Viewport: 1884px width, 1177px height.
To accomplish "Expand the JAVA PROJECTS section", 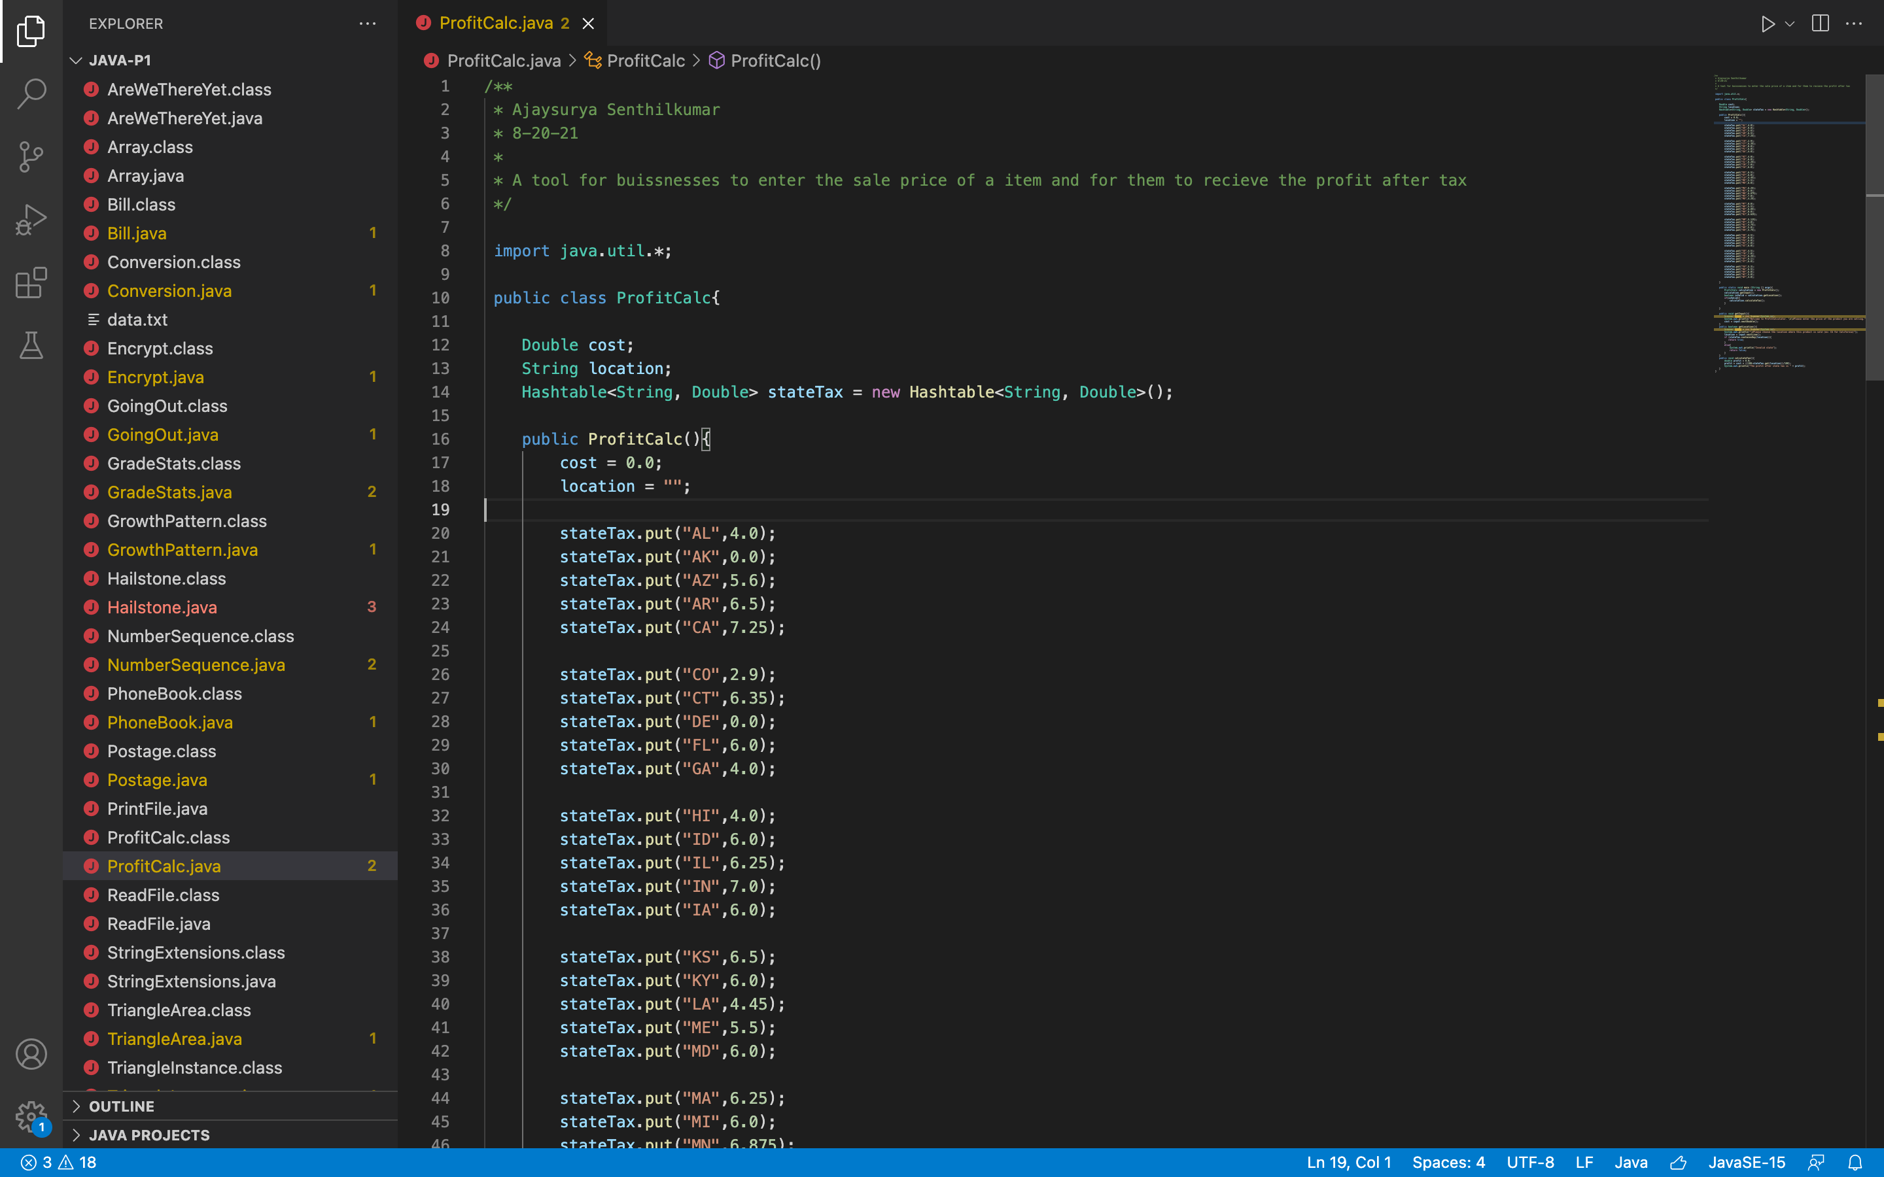I will coord(148,1135).
